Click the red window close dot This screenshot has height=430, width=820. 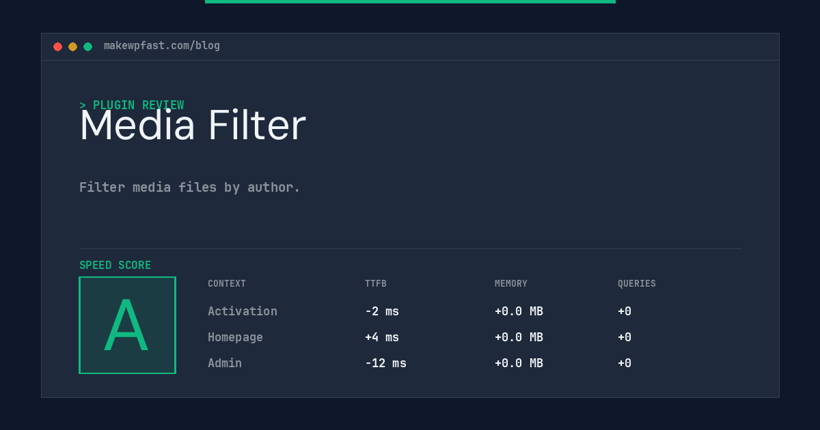click(x=57, y=47)
